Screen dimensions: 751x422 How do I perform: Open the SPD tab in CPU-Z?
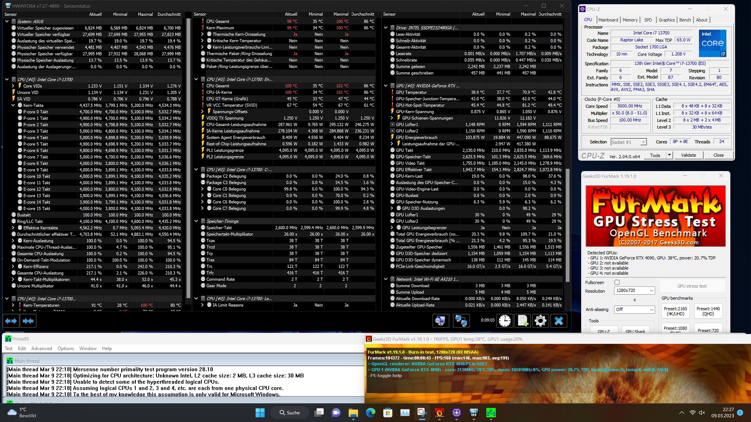click(x=648, y=20)
